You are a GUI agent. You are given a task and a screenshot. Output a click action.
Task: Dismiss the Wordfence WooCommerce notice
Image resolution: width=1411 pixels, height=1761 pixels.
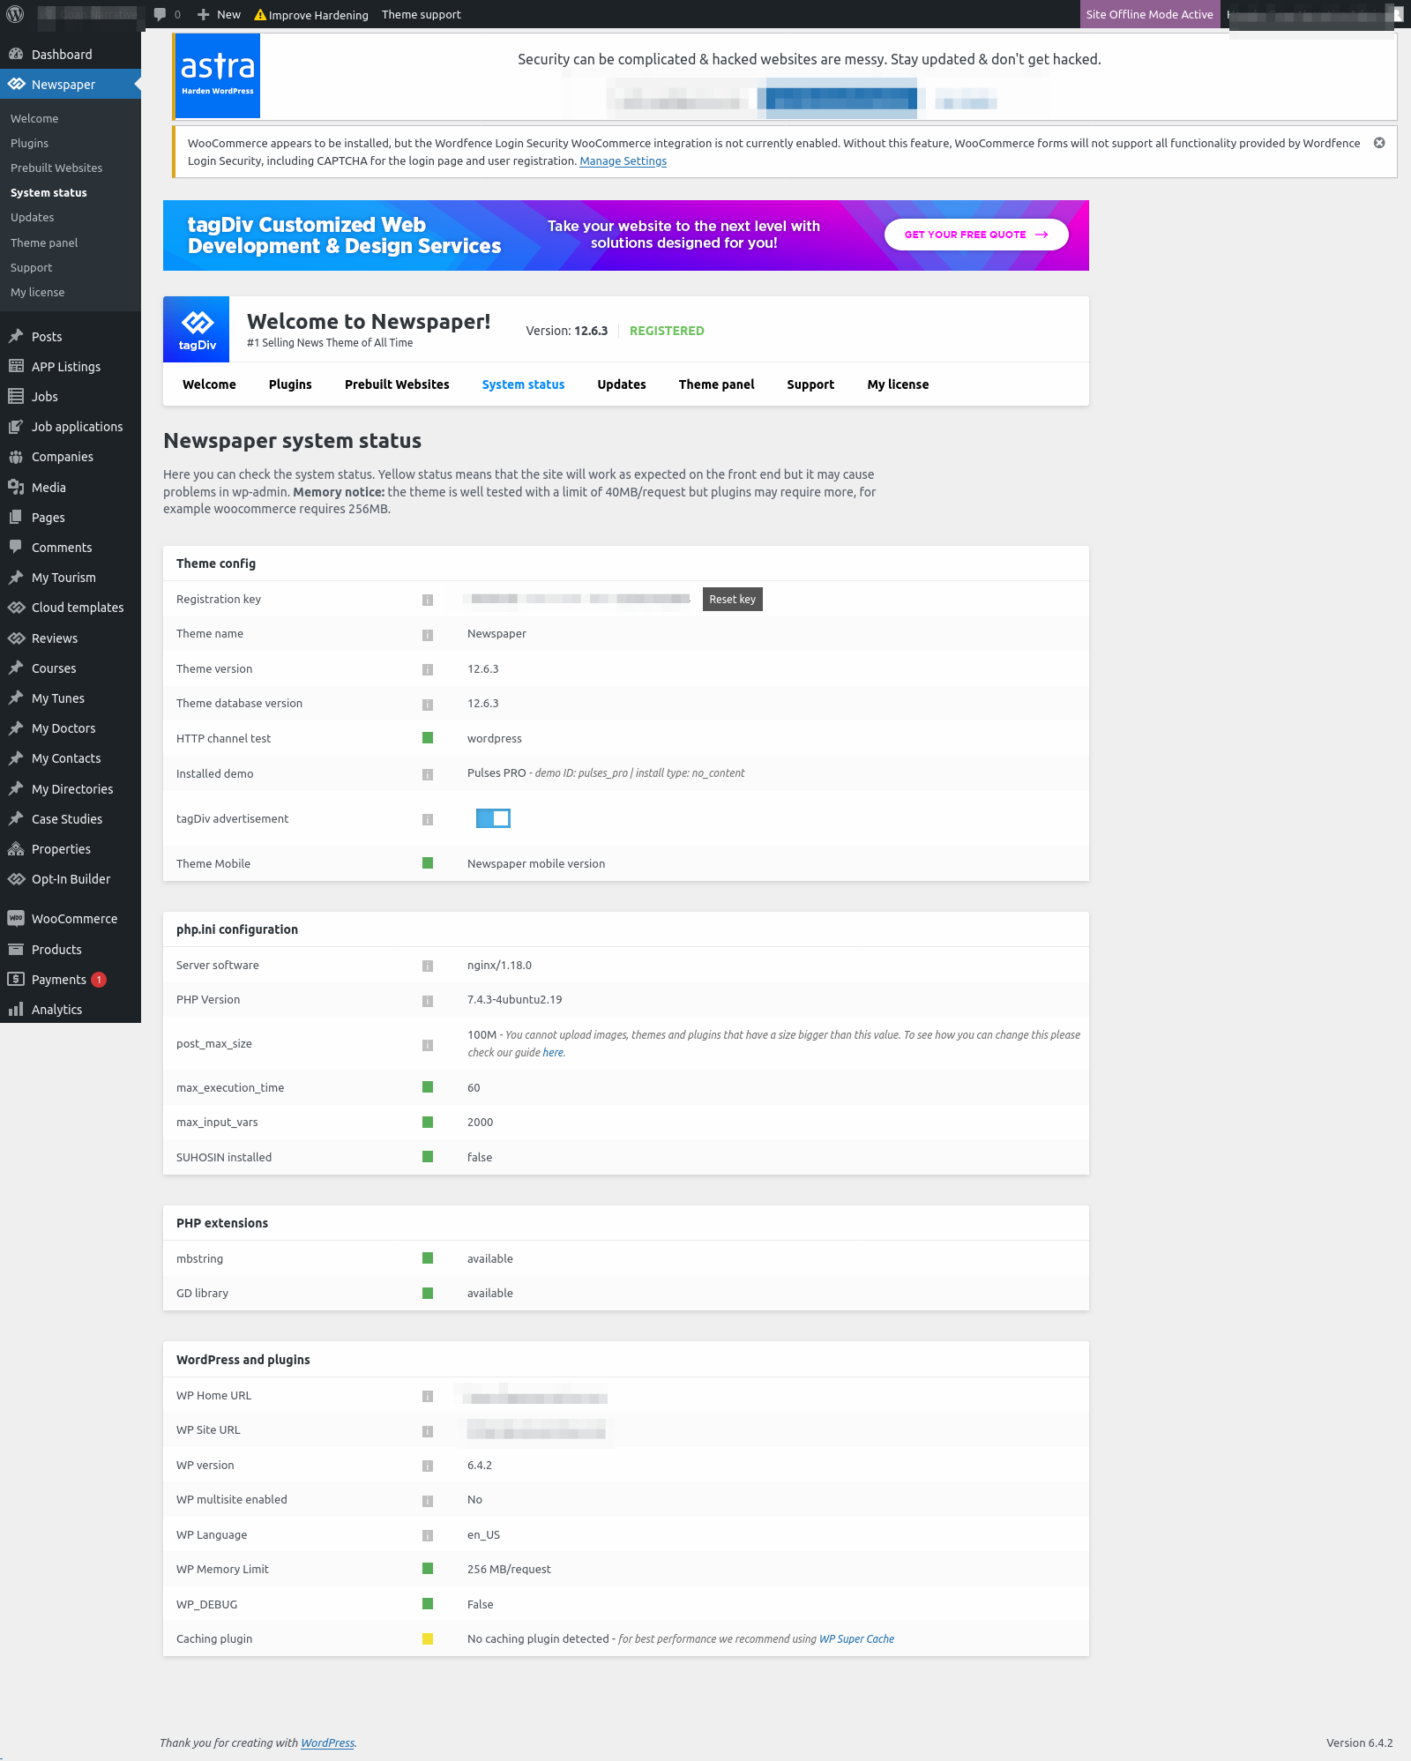tap(1379, 143)
